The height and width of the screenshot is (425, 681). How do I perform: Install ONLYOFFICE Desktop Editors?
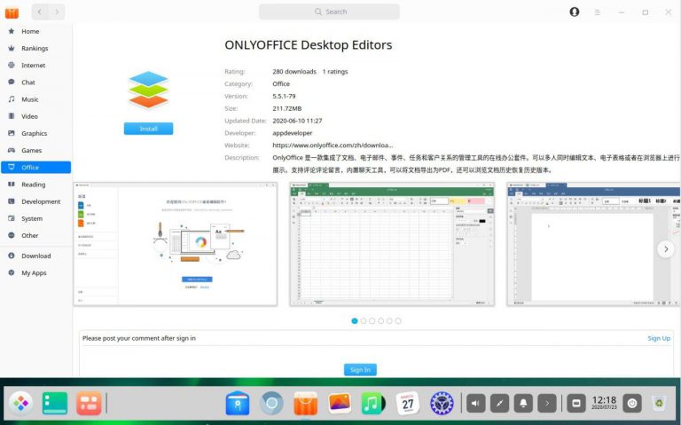coord(149,129)
